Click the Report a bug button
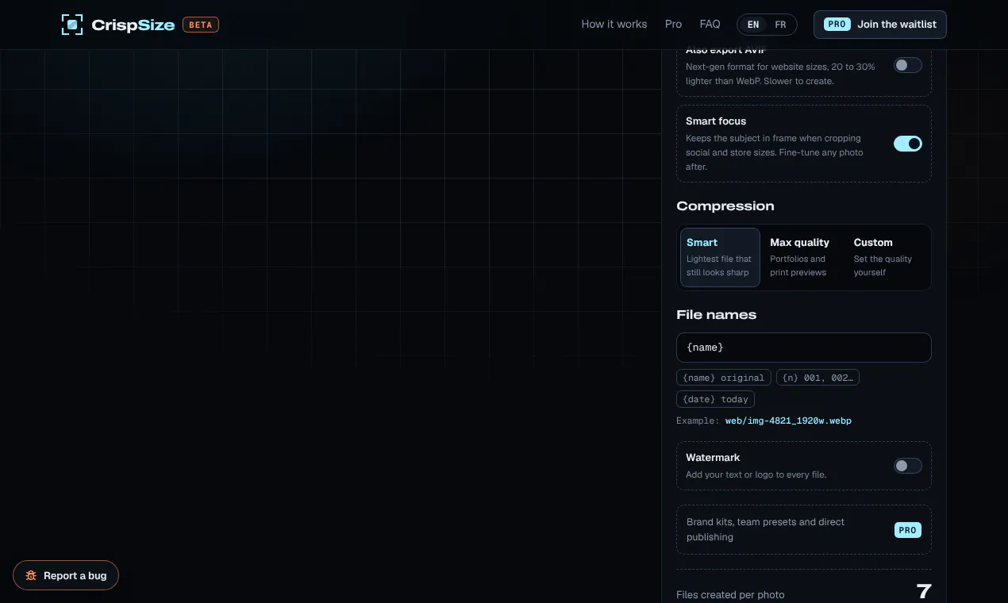Image resolution: width=1008 pixels, height=603 pixels. click(x=66, y=576)
